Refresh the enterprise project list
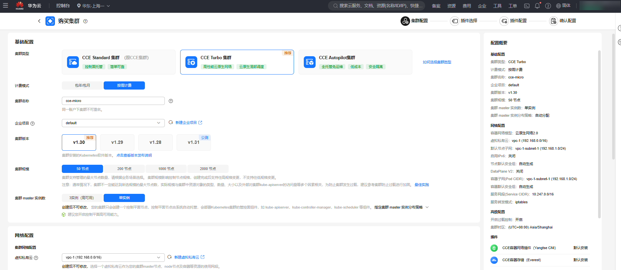 pos(171,123)
